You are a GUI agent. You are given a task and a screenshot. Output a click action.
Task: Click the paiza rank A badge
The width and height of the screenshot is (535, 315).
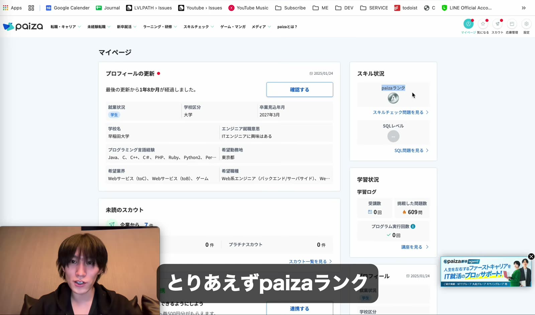(393, 98)
